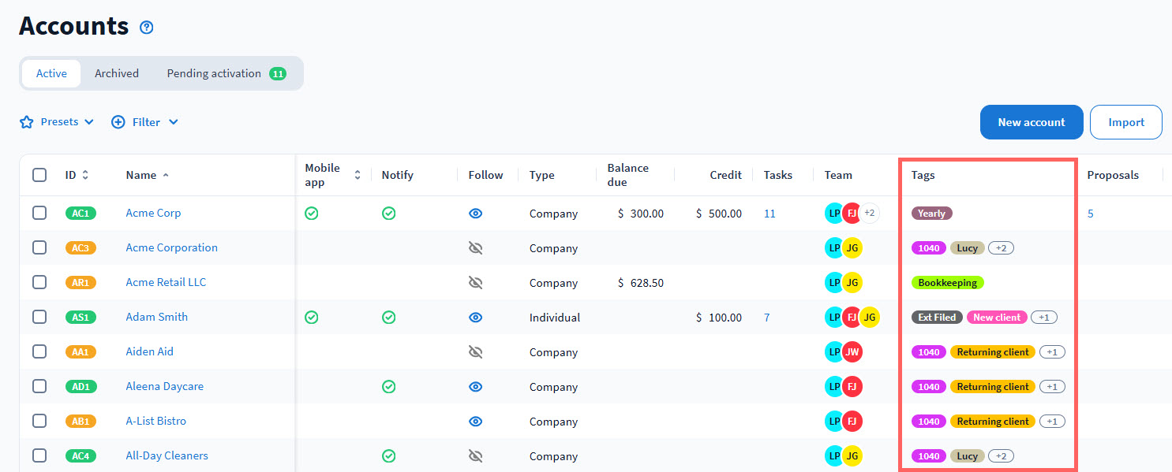The width and height of the screenshot is (1172, 472).
Task: Click the Notify checkmark for Aleena Daycare
Action: [388, 387]
